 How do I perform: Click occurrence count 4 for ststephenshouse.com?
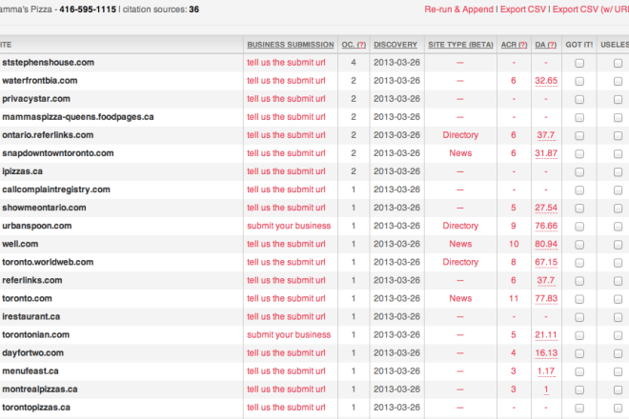pyautogui.click(x=354, y=63)
